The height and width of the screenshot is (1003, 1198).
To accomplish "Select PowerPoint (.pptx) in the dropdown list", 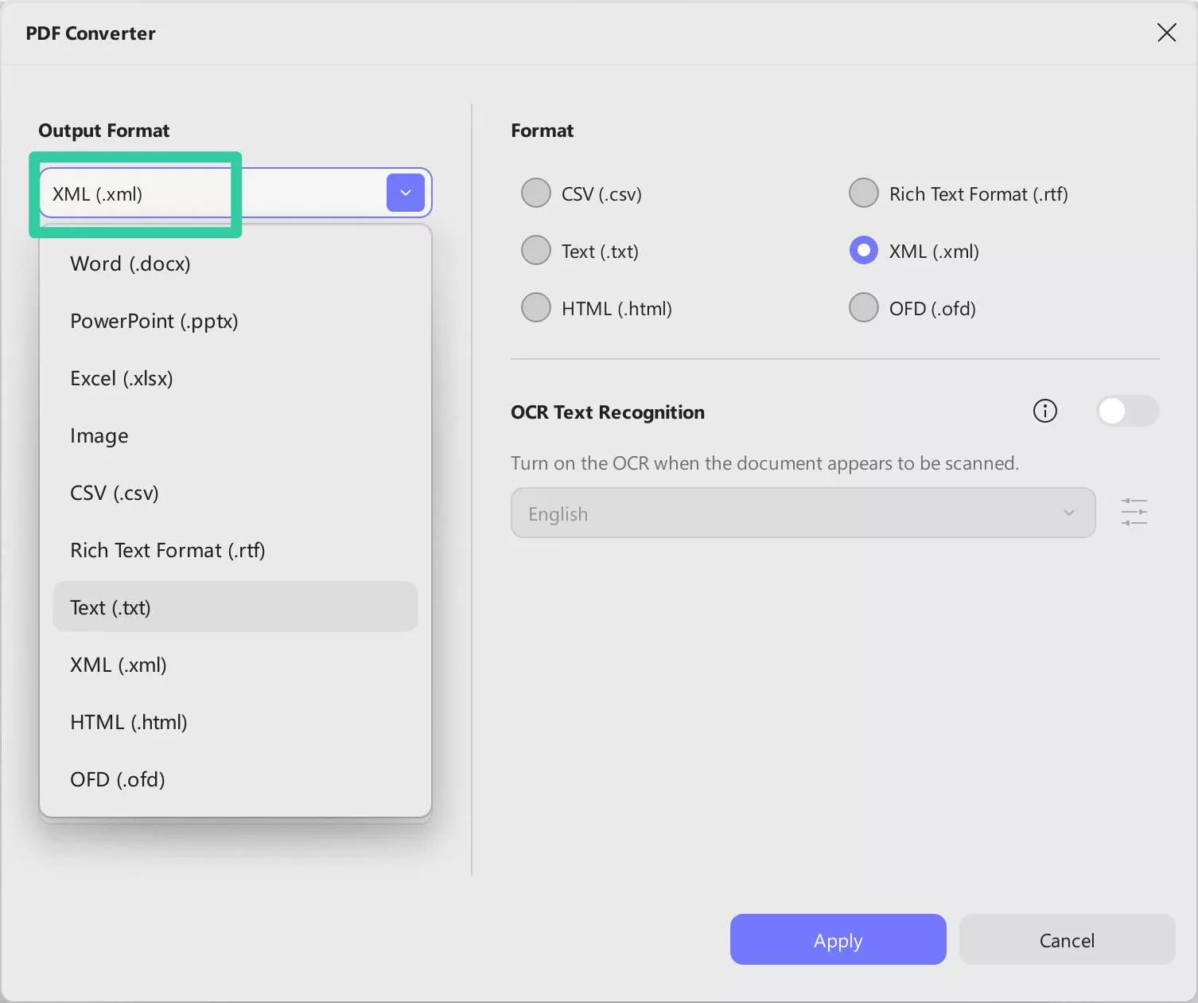I will click(x=154, y=321).
